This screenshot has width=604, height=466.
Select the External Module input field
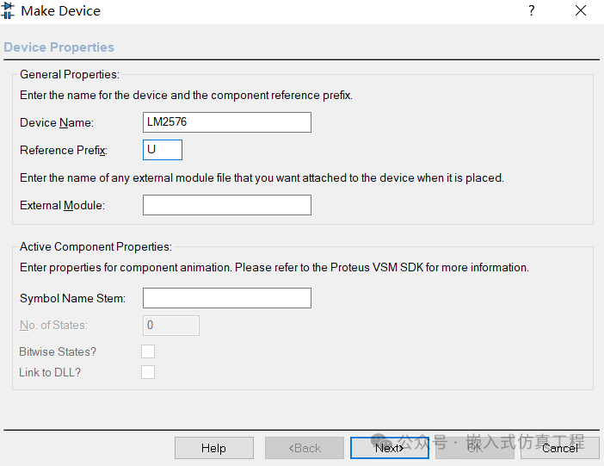[x=226, y=205]
